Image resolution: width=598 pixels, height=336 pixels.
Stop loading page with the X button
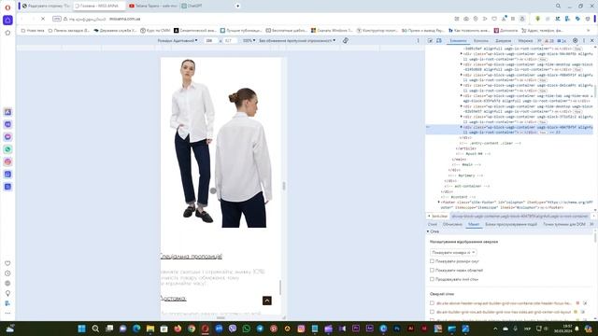pos(43,19)
